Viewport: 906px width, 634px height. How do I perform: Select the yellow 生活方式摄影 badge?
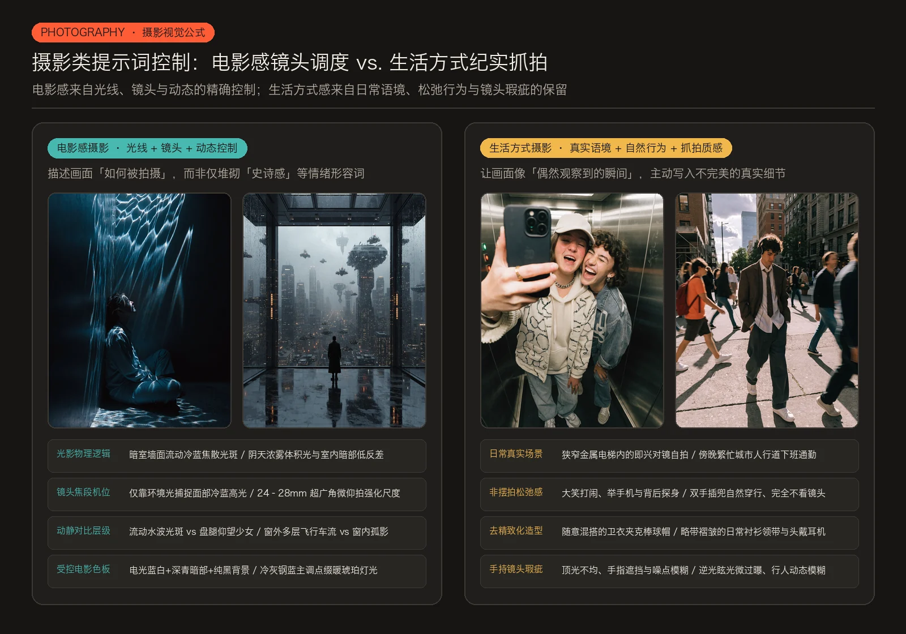coord(606,148)
